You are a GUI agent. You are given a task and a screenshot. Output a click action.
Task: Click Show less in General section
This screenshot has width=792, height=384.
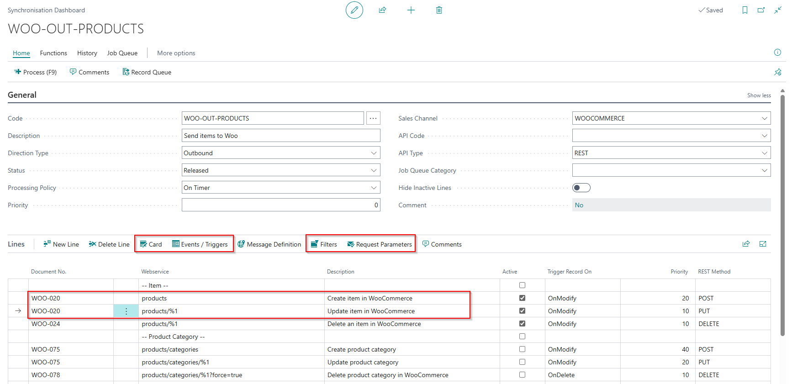759,95
